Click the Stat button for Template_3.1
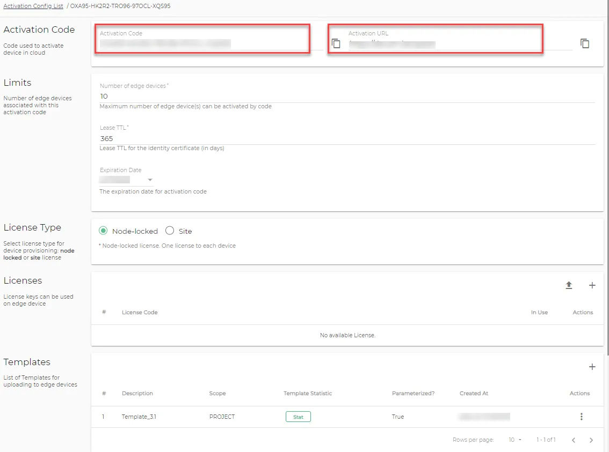 tap(298, 417)
